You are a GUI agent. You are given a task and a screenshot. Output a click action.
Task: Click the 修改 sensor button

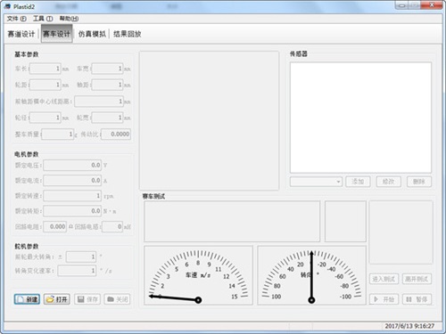pyautogui.click(x=389, y=182)
